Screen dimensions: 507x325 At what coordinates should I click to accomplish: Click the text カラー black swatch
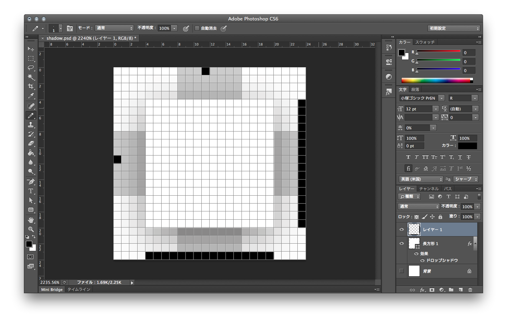(467, 146)
